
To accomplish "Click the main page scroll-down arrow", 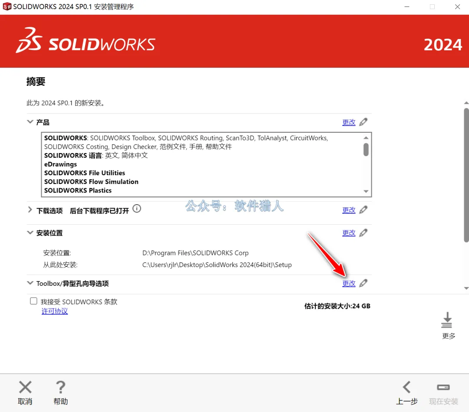I will click(466, 288).
